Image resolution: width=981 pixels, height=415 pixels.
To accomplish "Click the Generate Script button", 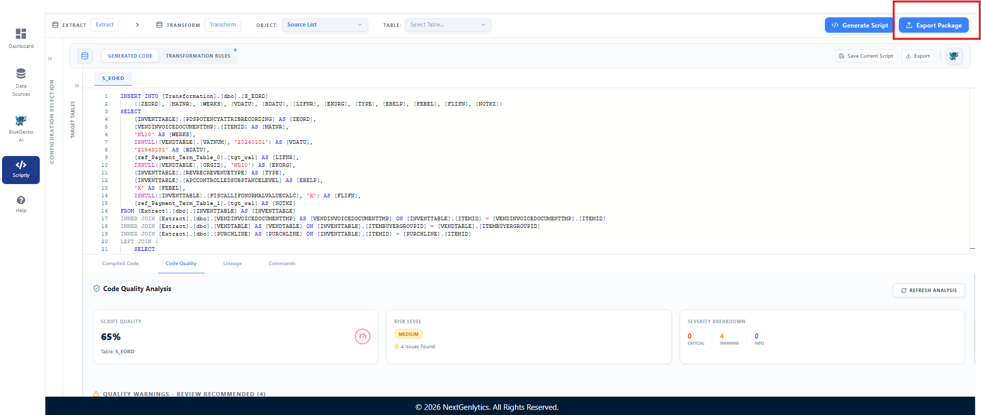I will point(860,25).
